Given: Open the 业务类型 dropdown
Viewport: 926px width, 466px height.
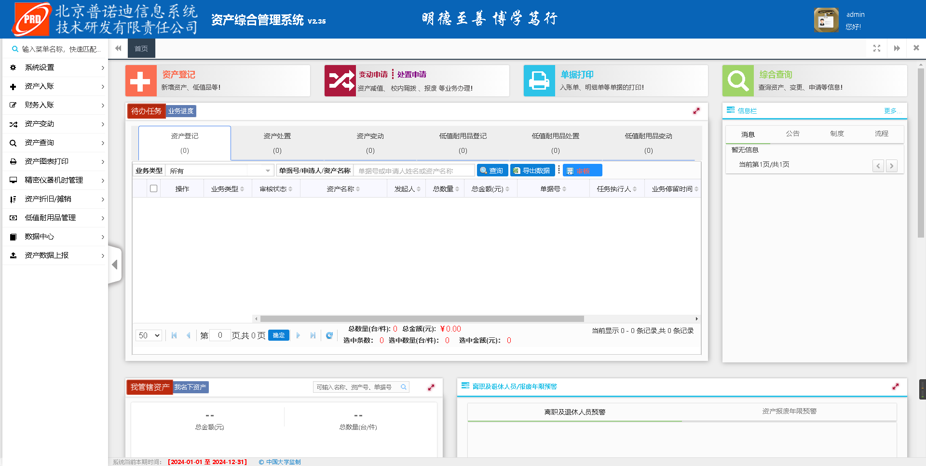Looking at the screenshot, I should click(x=220, y=171).
